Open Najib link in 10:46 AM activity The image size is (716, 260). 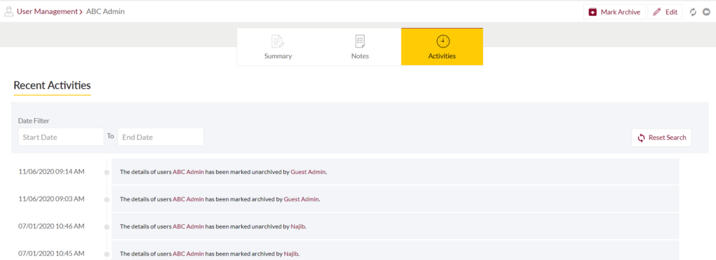pyautogui.click(x=297, y=226)
